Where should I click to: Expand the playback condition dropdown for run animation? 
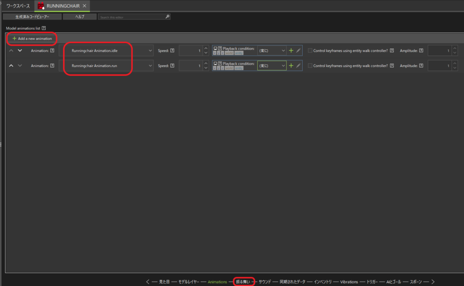coord(283,66)
